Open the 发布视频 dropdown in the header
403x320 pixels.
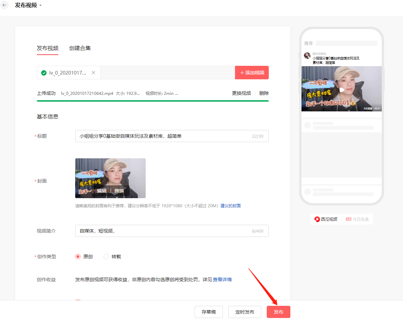coord(40,5)
